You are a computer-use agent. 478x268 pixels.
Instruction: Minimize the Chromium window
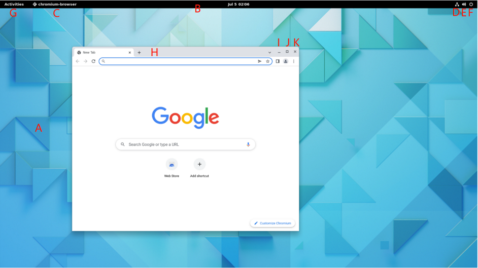(279, 52)
